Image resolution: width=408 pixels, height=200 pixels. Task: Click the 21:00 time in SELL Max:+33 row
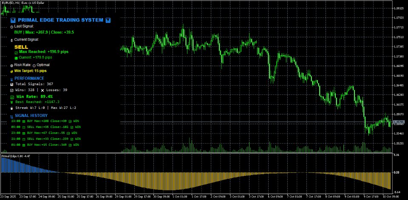pyautogui.click(x=16, y=139)
